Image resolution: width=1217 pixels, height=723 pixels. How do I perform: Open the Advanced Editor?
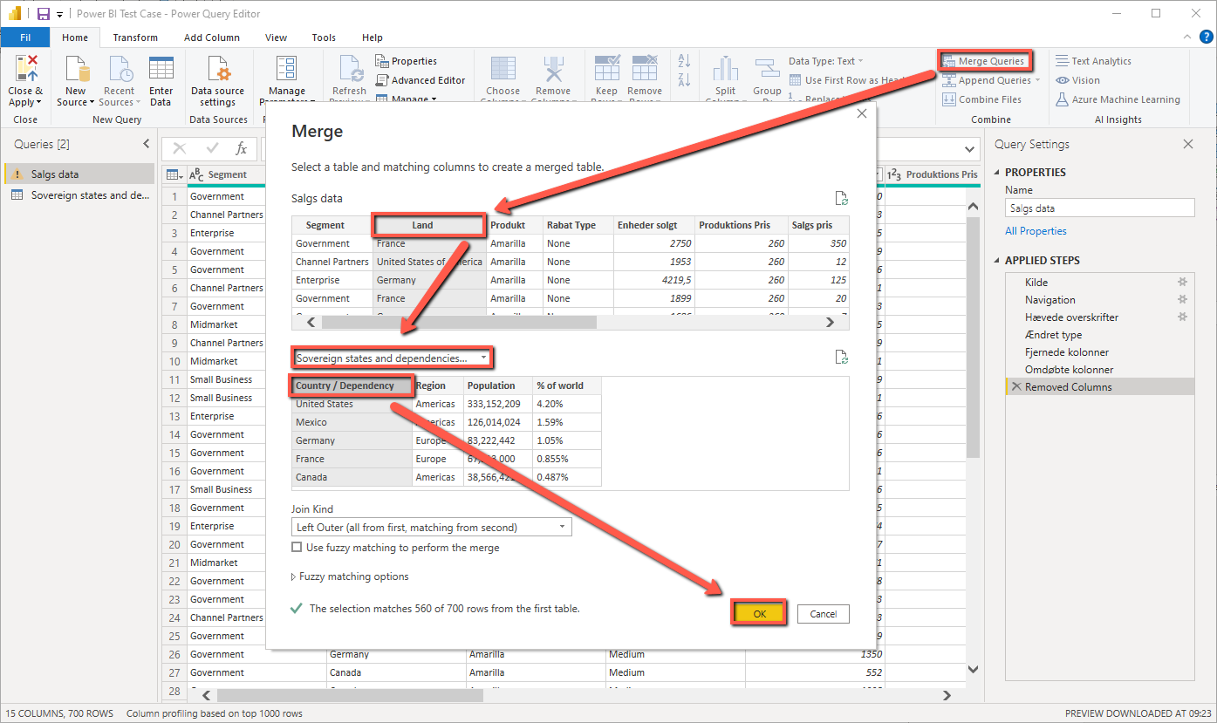coord(421,80)
